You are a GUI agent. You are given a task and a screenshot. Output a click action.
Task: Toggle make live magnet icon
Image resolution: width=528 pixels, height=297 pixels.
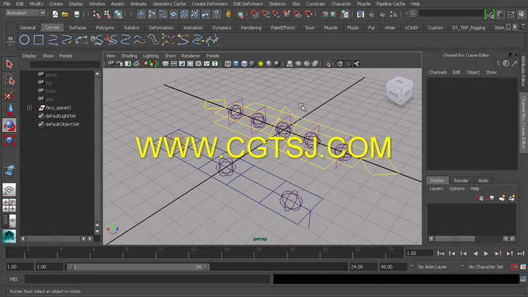(308, 14)
